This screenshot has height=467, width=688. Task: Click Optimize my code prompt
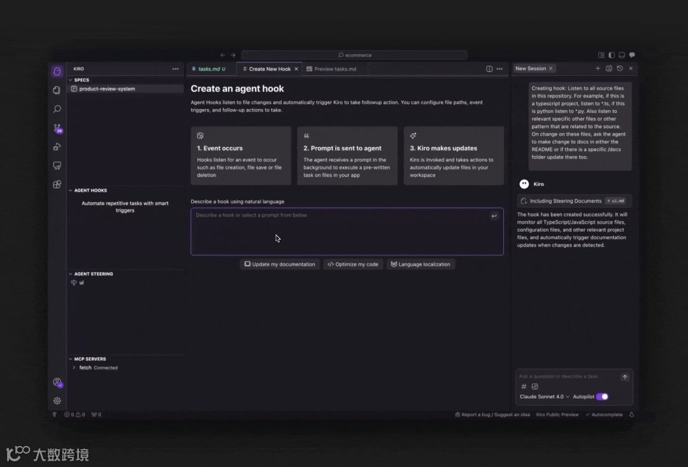click(x=353, y=264)
